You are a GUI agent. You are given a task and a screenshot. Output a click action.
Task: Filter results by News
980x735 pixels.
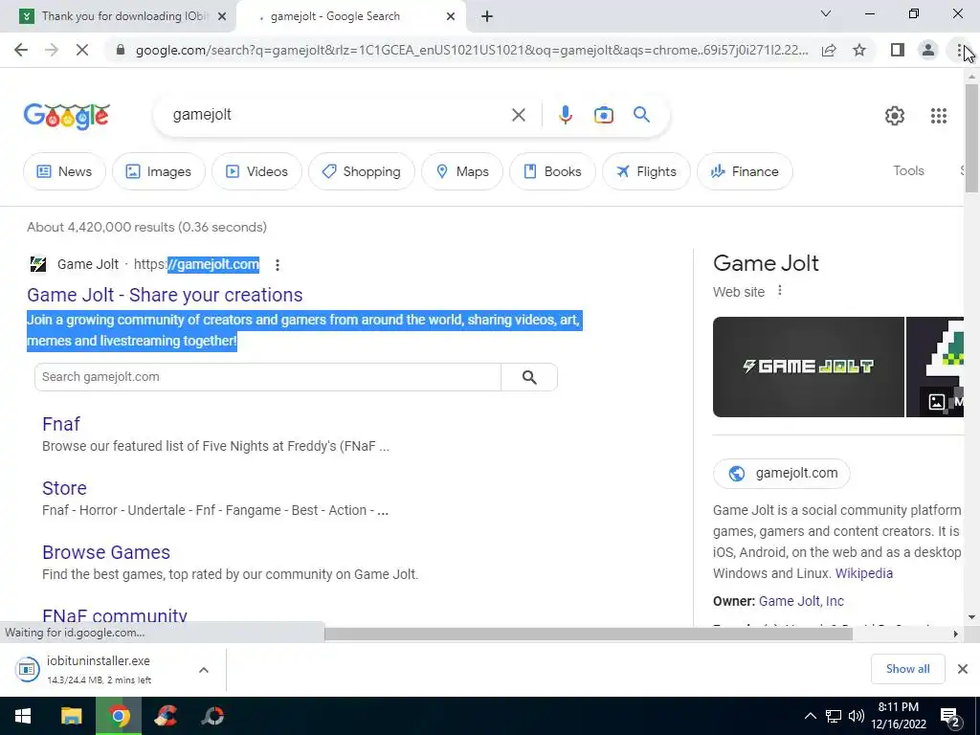pos(64,171)
